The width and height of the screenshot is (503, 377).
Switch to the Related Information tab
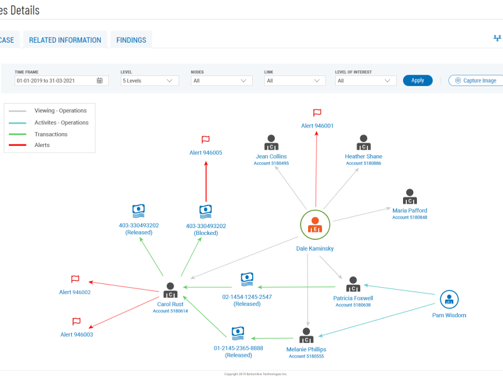pos(65,40)
